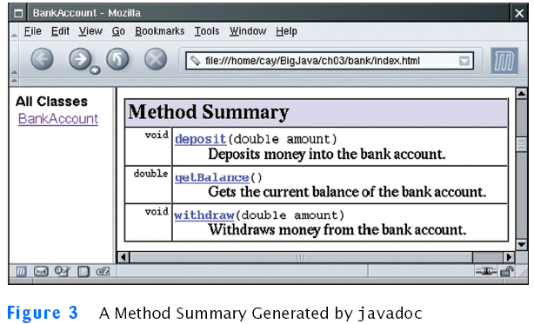The width and height of the screenshot is (534, 324).
Task: Go back with the Back arrow button
Action: point(42,59)
